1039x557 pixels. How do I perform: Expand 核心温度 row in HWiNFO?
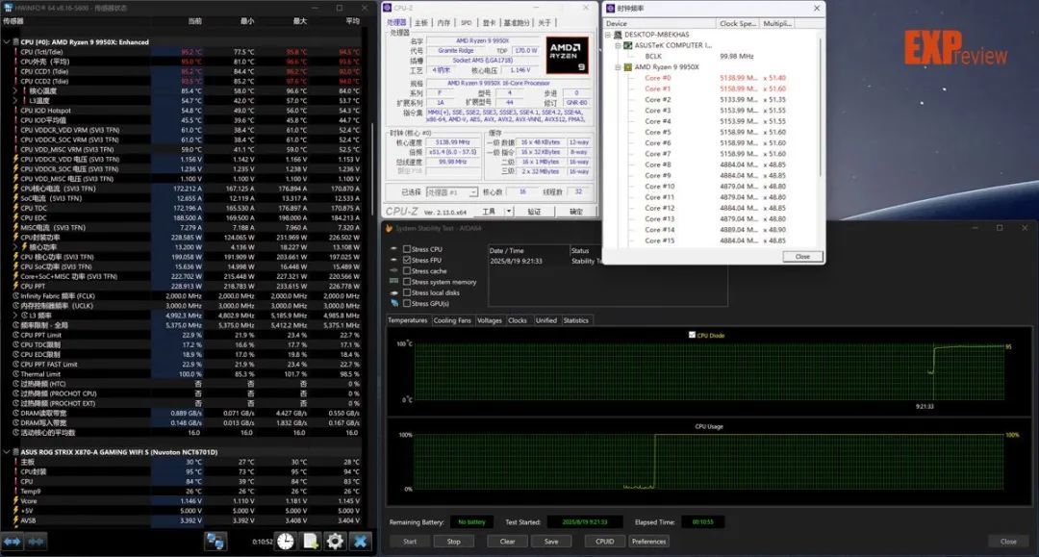point(15,90)
